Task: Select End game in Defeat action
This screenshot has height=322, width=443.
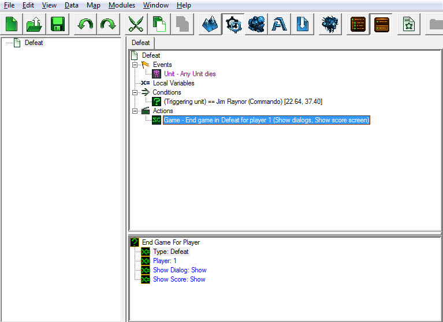Action: [x=266, y=120]
